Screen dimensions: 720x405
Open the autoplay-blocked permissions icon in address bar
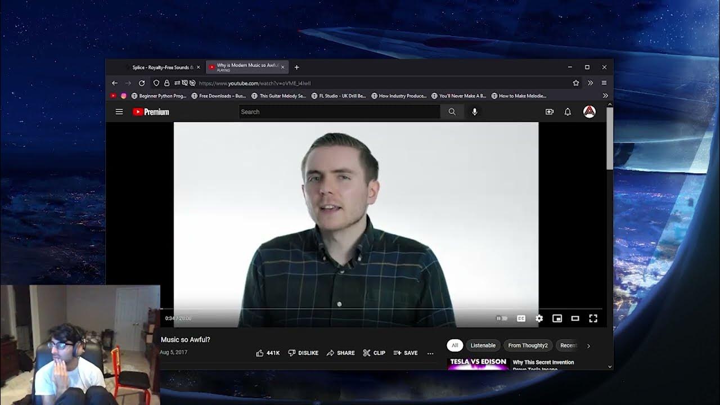pyautogui.click(x=192, y=83)
